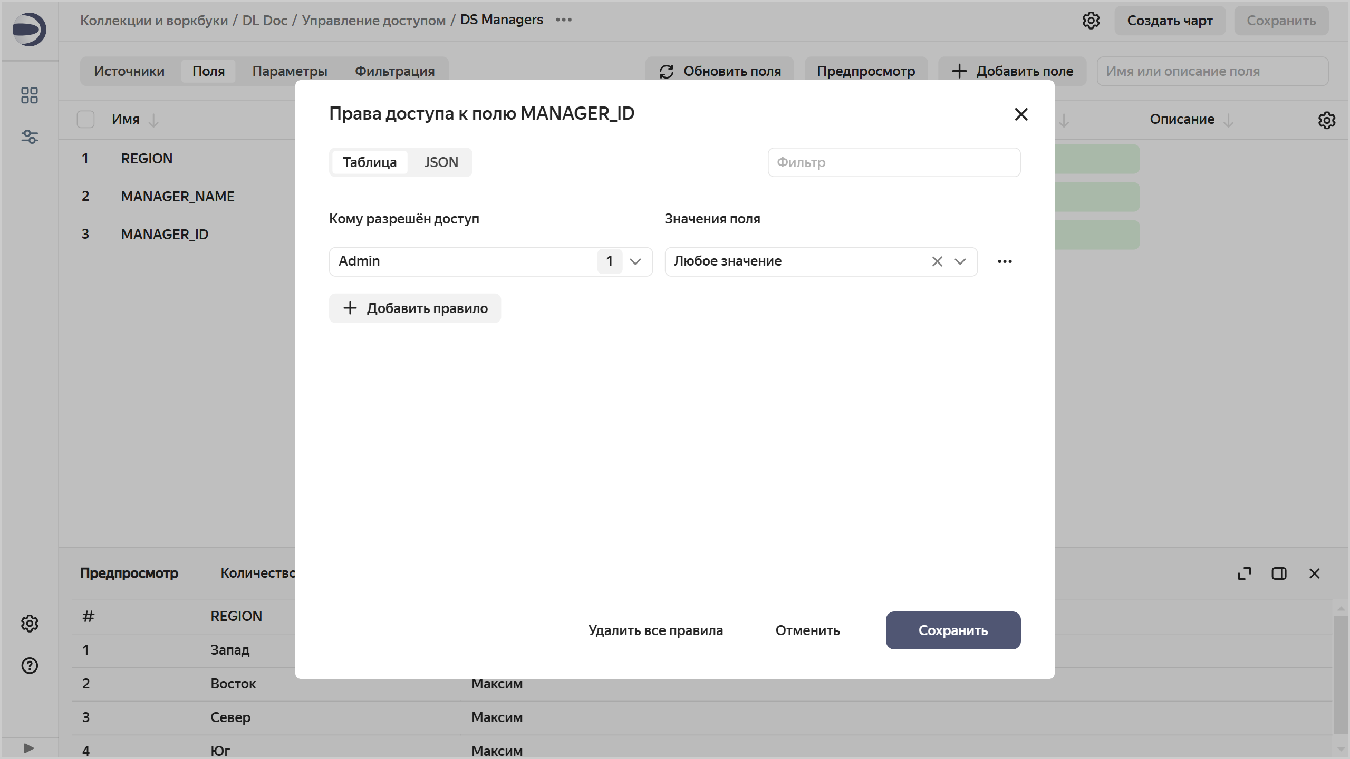Screen dimensions: 1350x759
Task: Select the select-all checkbox in fields table
Action: (86, 119)
